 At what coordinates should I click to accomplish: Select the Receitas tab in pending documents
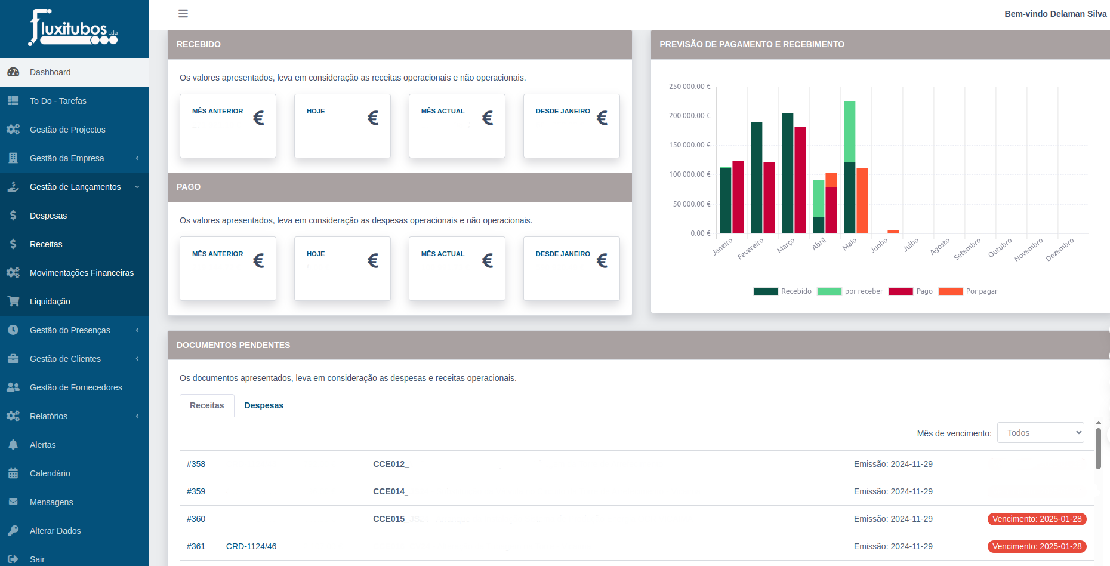(x=207, y=405)
